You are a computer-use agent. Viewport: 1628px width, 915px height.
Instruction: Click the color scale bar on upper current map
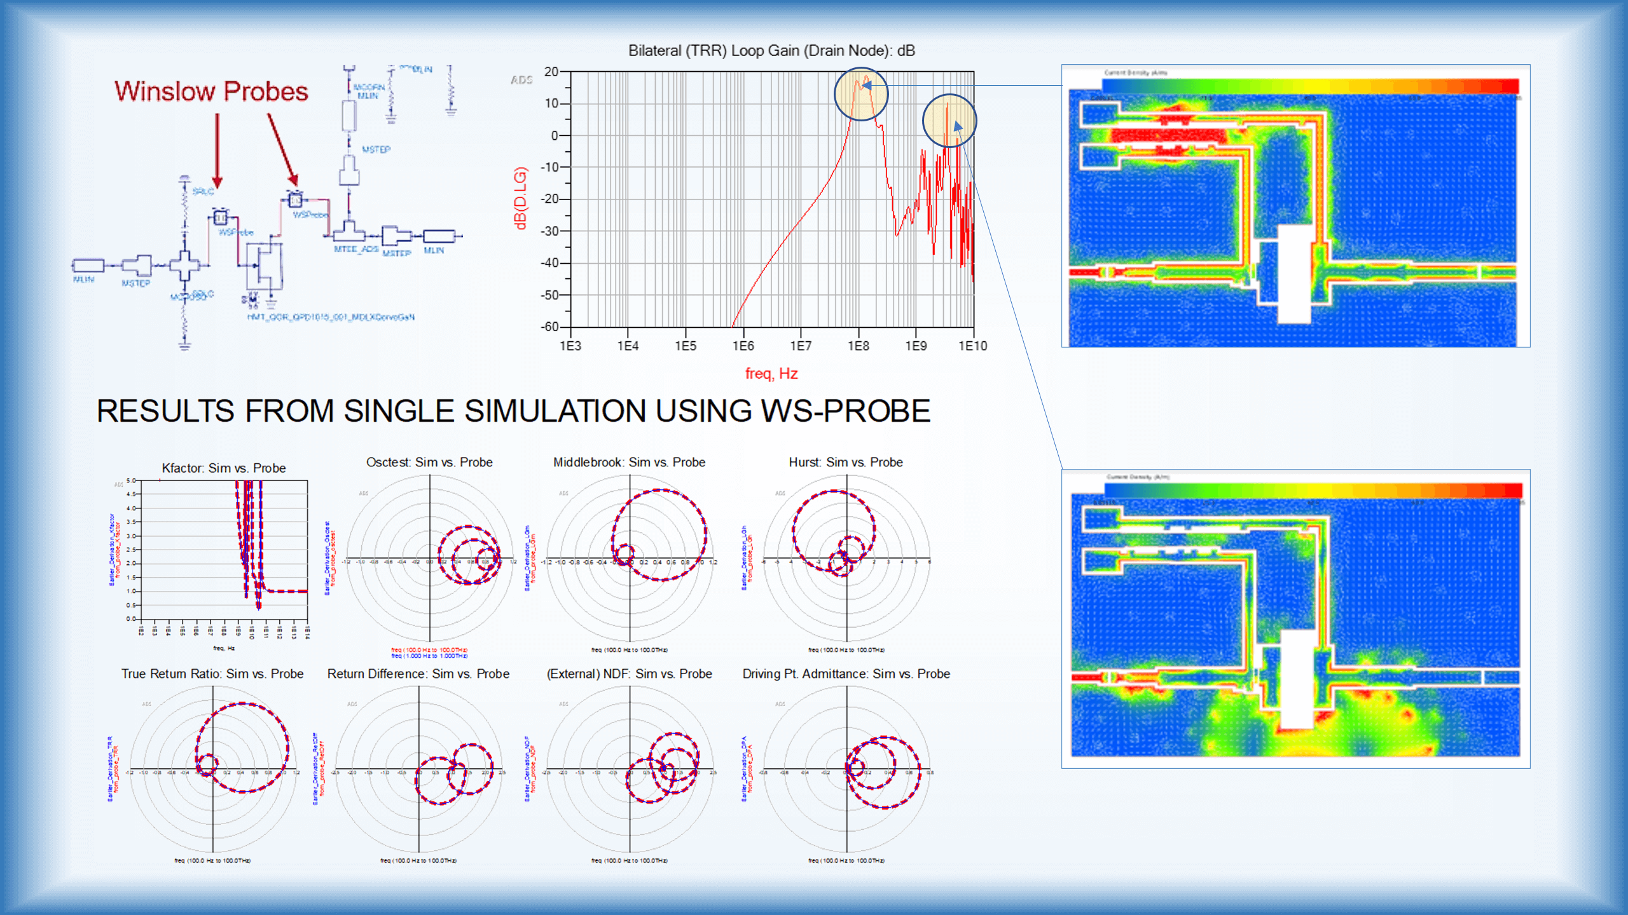(x=1311, y=85)
